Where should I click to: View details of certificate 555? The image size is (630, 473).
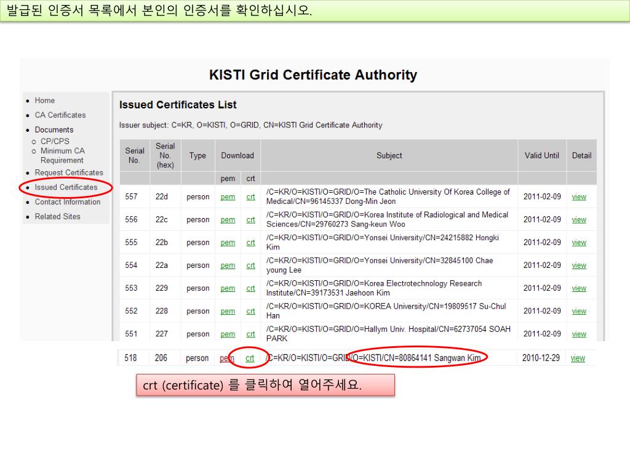point(579,243)
